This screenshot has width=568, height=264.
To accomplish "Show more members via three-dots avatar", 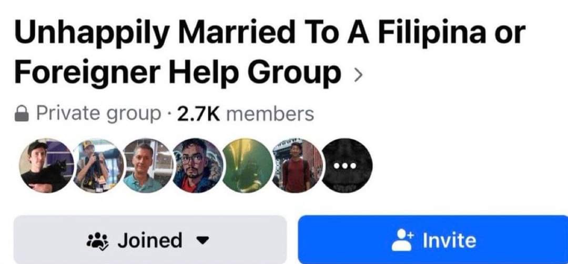I will (x=347, y=166).
